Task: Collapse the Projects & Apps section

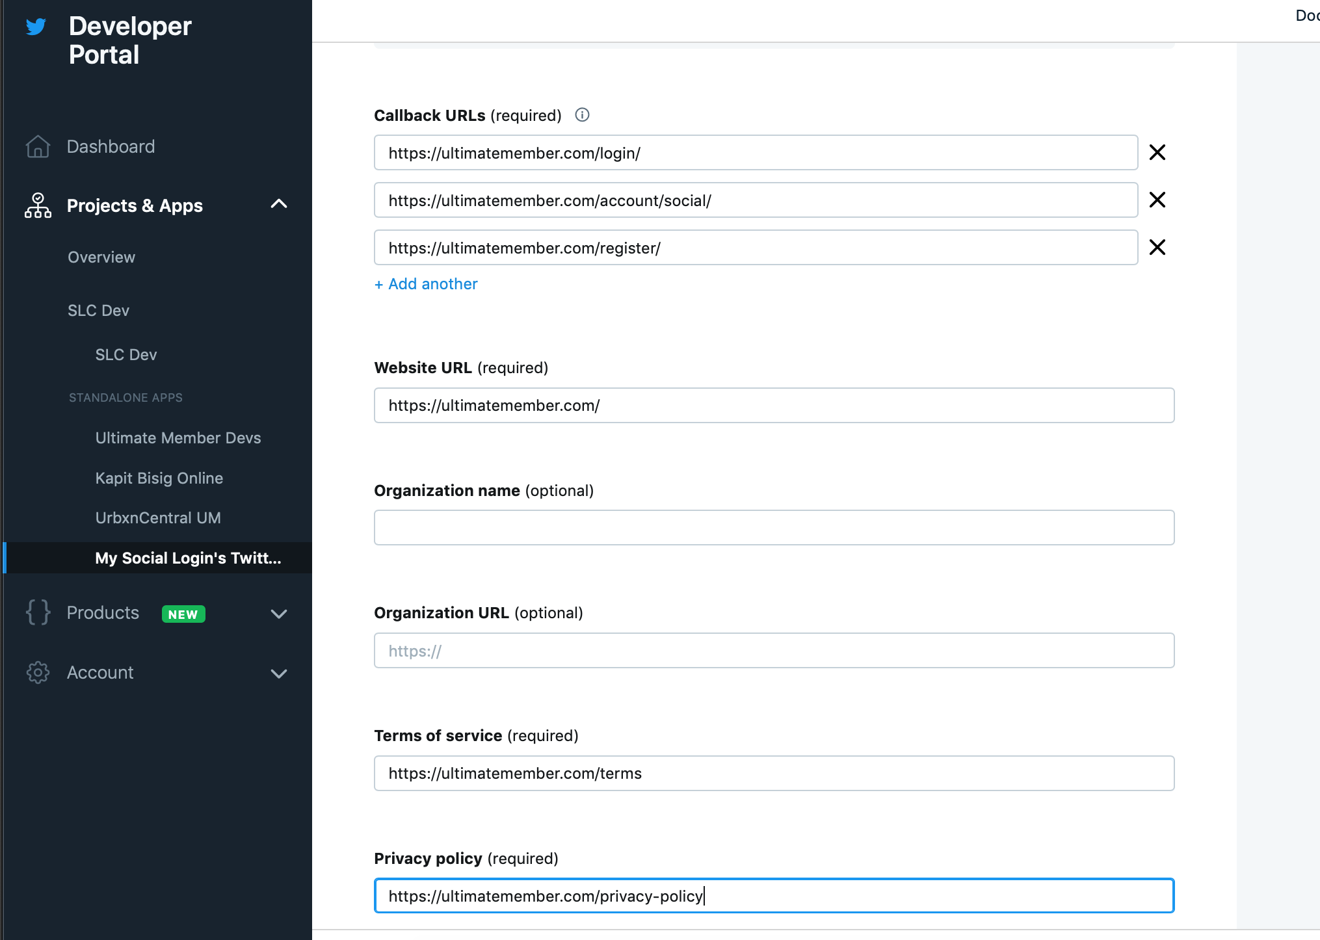Action: [x=279, y=204]
